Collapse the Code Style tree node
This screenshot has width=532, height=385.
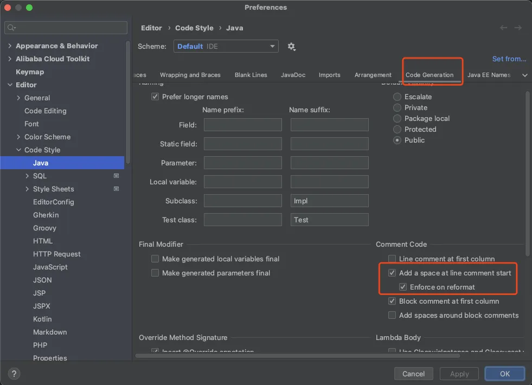pos(18,150)
